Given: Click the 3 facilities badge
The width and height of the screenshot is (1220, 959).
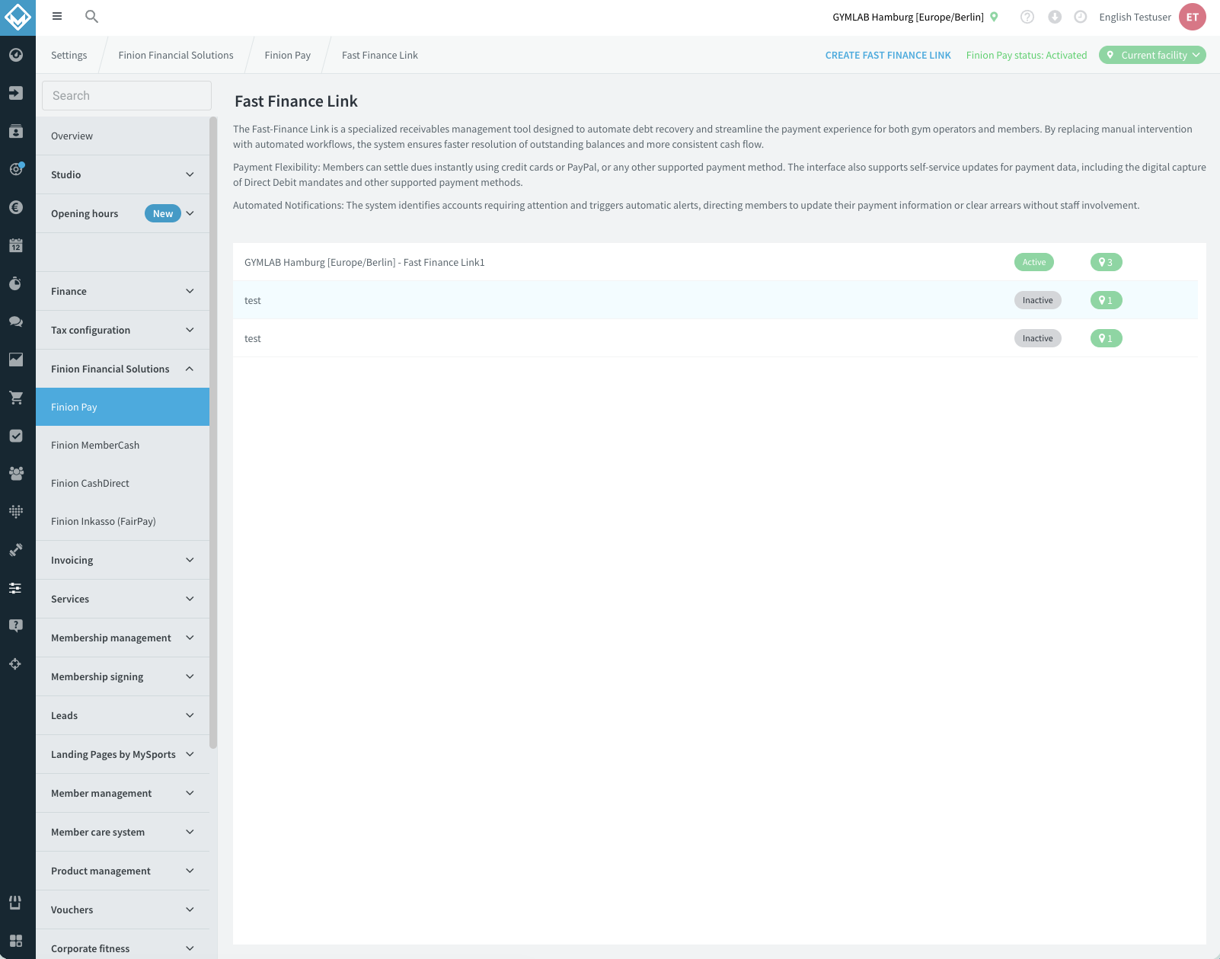Looking at the screenshot, I should (1107, 262).
